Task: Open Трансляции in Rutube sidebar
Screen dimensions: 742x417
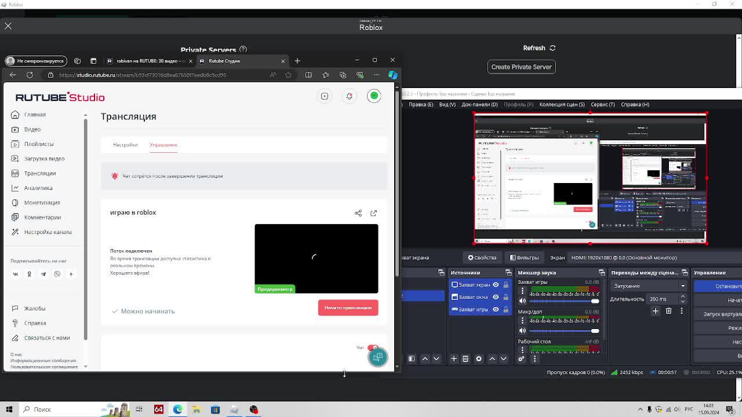Action: pyautogui.click(x=40, y=173)
